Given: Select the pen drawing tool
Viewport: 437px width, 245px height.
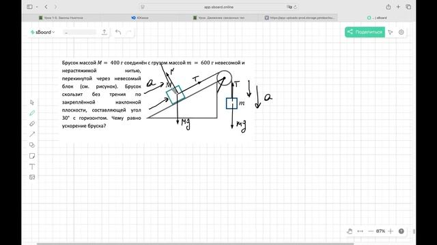Looking at the screenshot, I should click(32, 113).
